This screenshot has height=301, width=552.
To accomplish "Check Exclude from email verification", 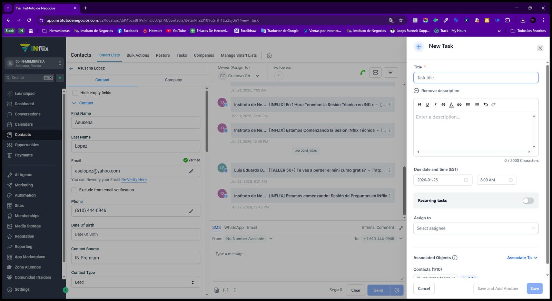I will 74,190.
